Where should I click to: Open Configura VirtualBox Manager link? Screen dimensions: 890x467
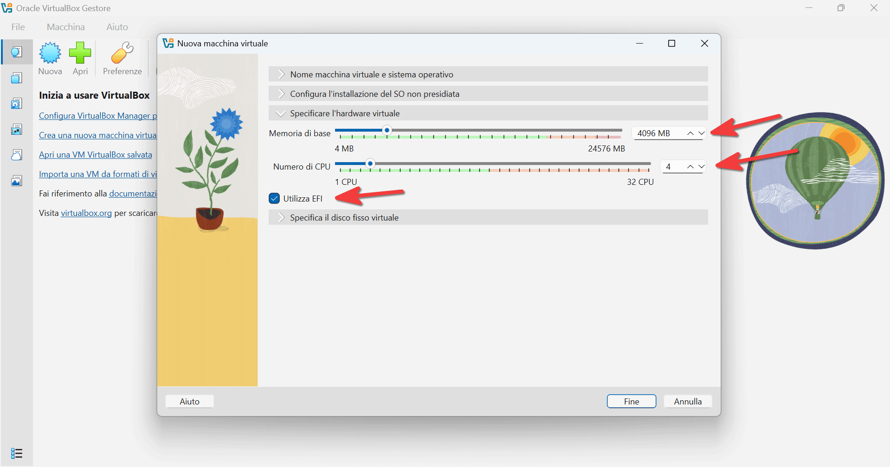98,116
